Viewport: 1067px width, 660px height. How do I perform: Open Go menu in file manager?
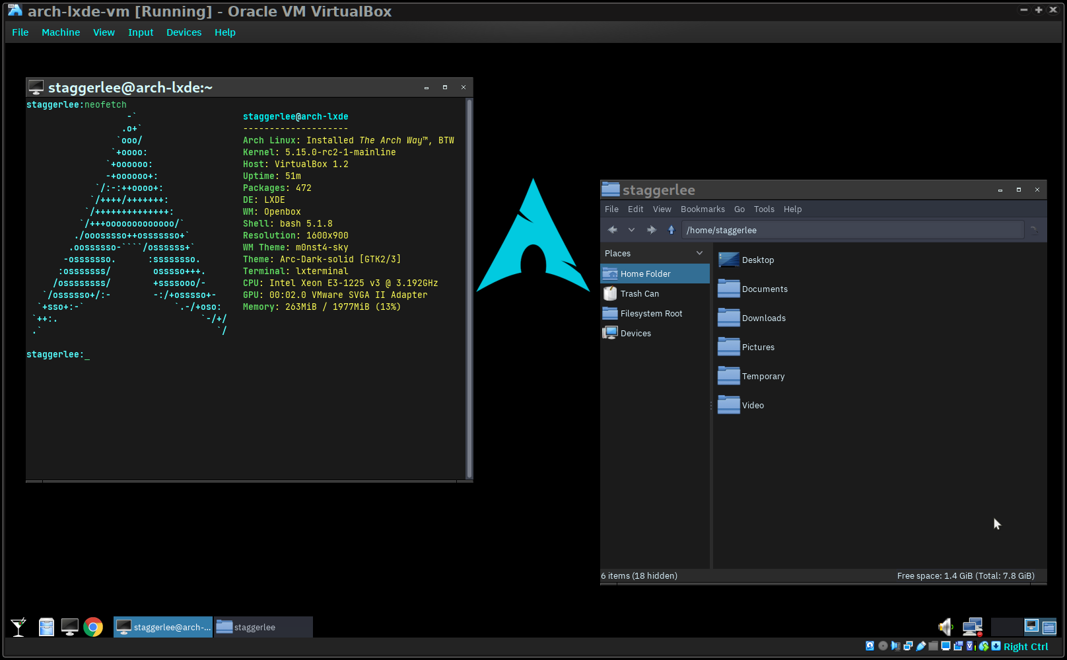[x=740, y=209]
